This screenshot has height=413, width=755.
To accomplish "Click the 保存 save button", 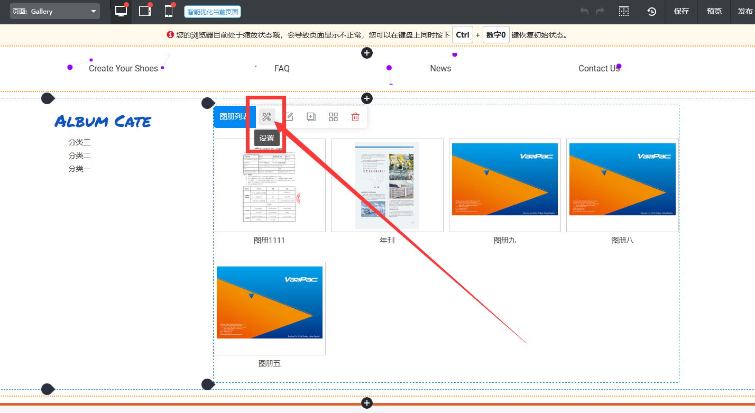I will [681, 12].
